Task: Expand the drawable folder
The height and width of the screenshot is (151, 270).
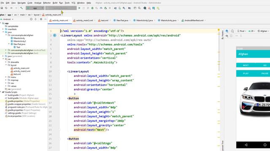Action: click(6, 62)
